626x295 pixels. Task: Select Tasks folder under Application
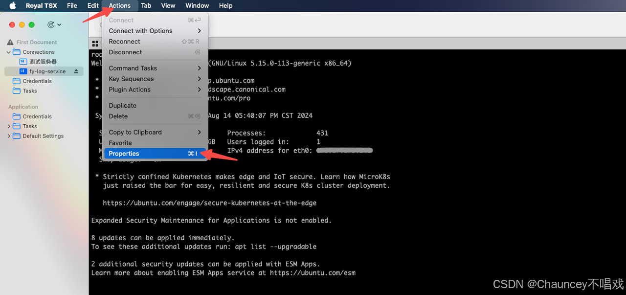[x=30, y=126]
